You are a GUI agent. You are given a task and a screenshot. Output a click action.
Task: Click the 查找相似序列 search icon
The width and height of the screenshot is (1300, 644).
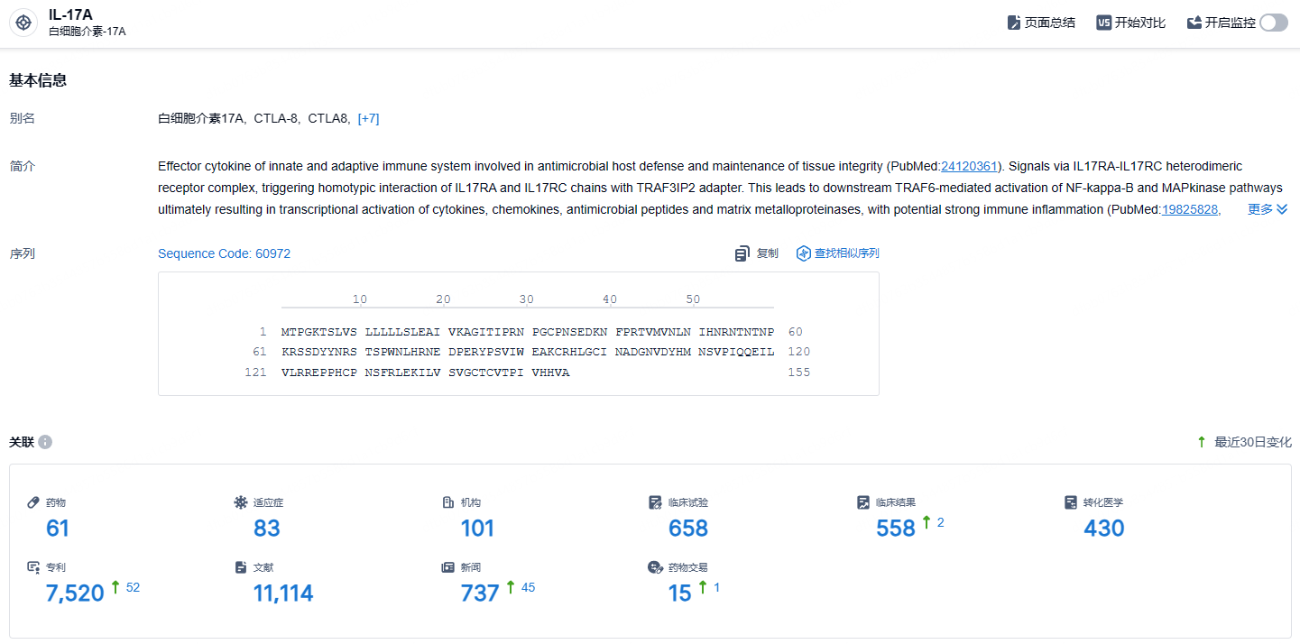[803, 253]
